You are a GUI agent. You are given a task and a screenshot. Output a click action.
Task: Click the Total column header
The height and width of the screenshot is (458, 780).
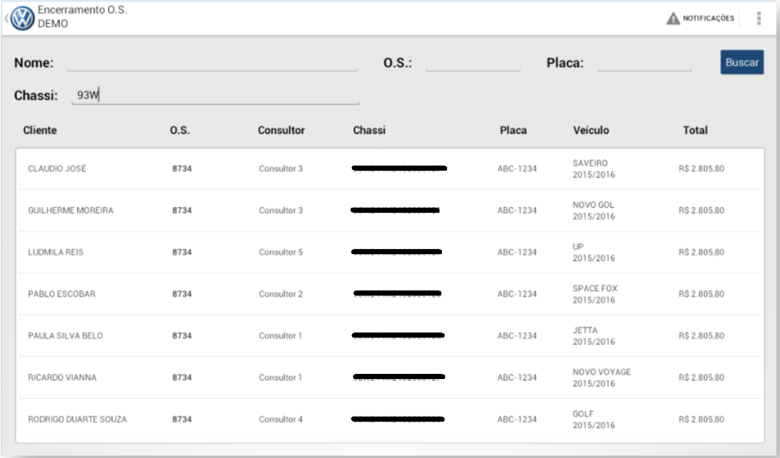coord(695,130)
